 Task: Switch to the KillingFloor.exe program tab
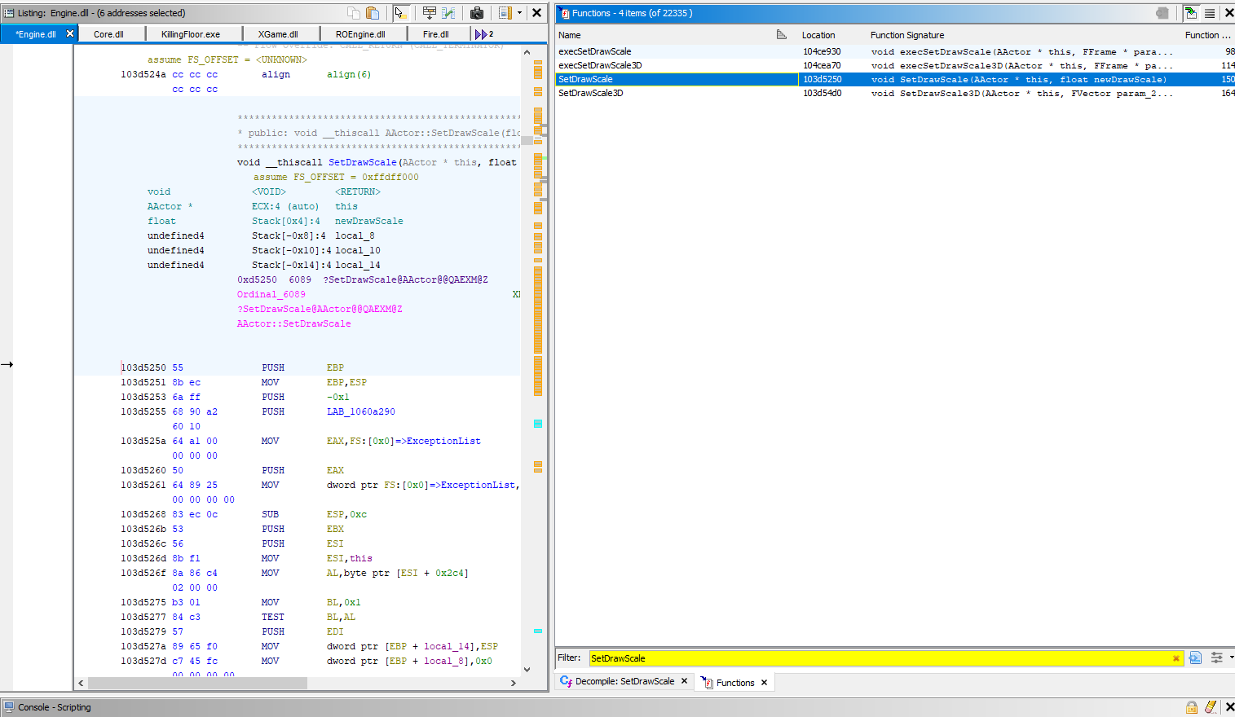click(x=191, y=34)
